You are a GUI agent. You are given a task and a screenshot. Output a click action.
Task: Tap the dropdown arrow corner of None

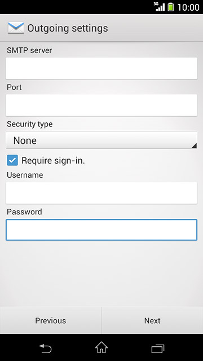194,146
